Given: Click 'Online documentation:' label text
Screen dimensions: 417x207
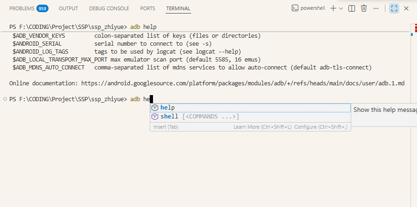Looking at the screenshot, I should [x=44, y=83].
